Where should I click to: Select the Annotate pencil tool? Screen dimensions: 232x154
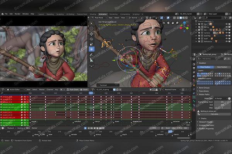coord(91,55)
